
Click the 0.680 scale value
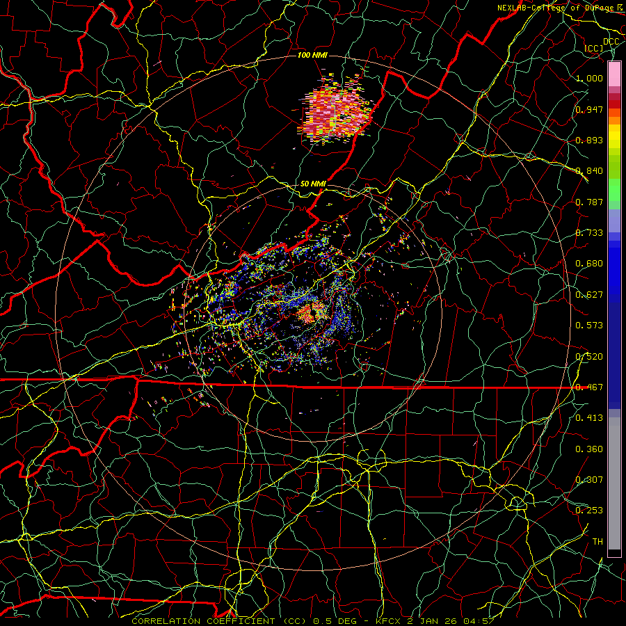(589, 264)
